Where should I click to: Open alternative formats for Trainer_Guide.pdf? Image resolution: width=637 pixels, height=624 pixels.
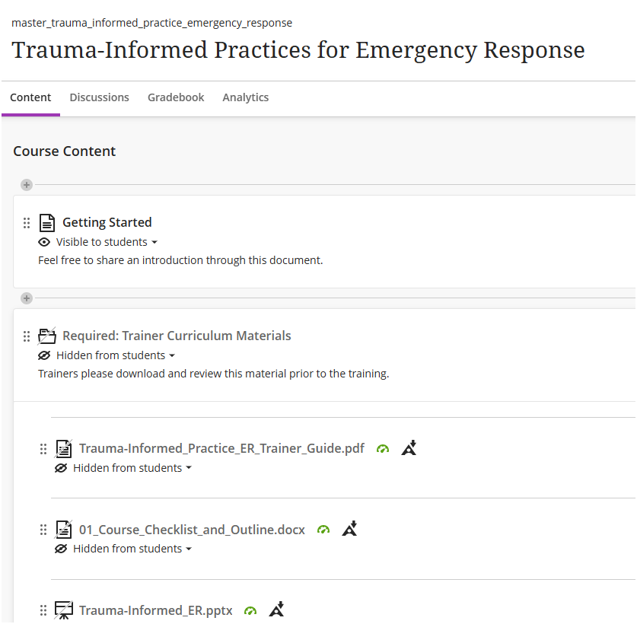click(x=409, y=447)
